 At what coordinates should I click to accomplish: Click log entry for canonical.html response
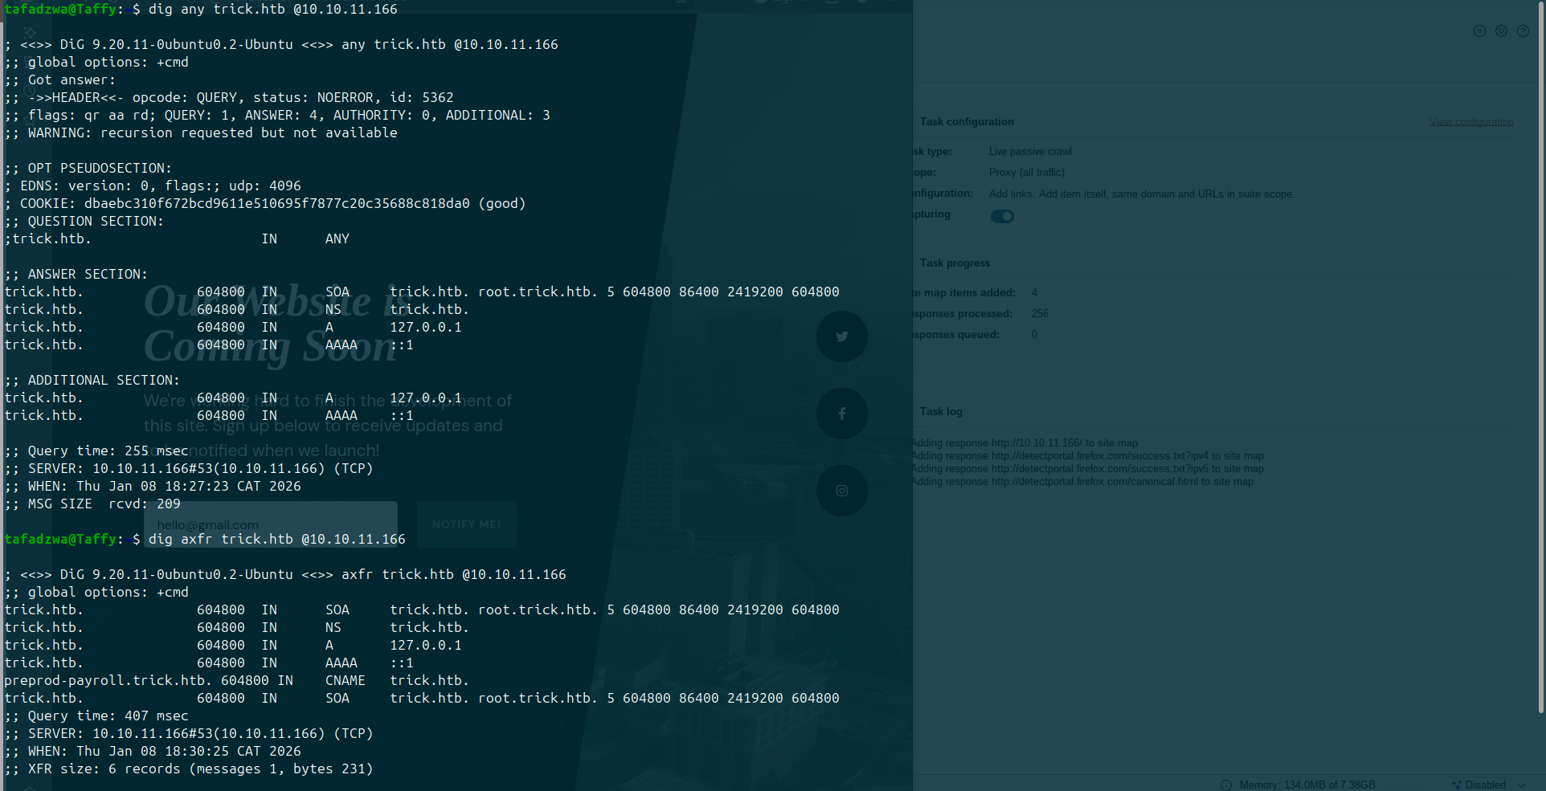pos(1082,482)
